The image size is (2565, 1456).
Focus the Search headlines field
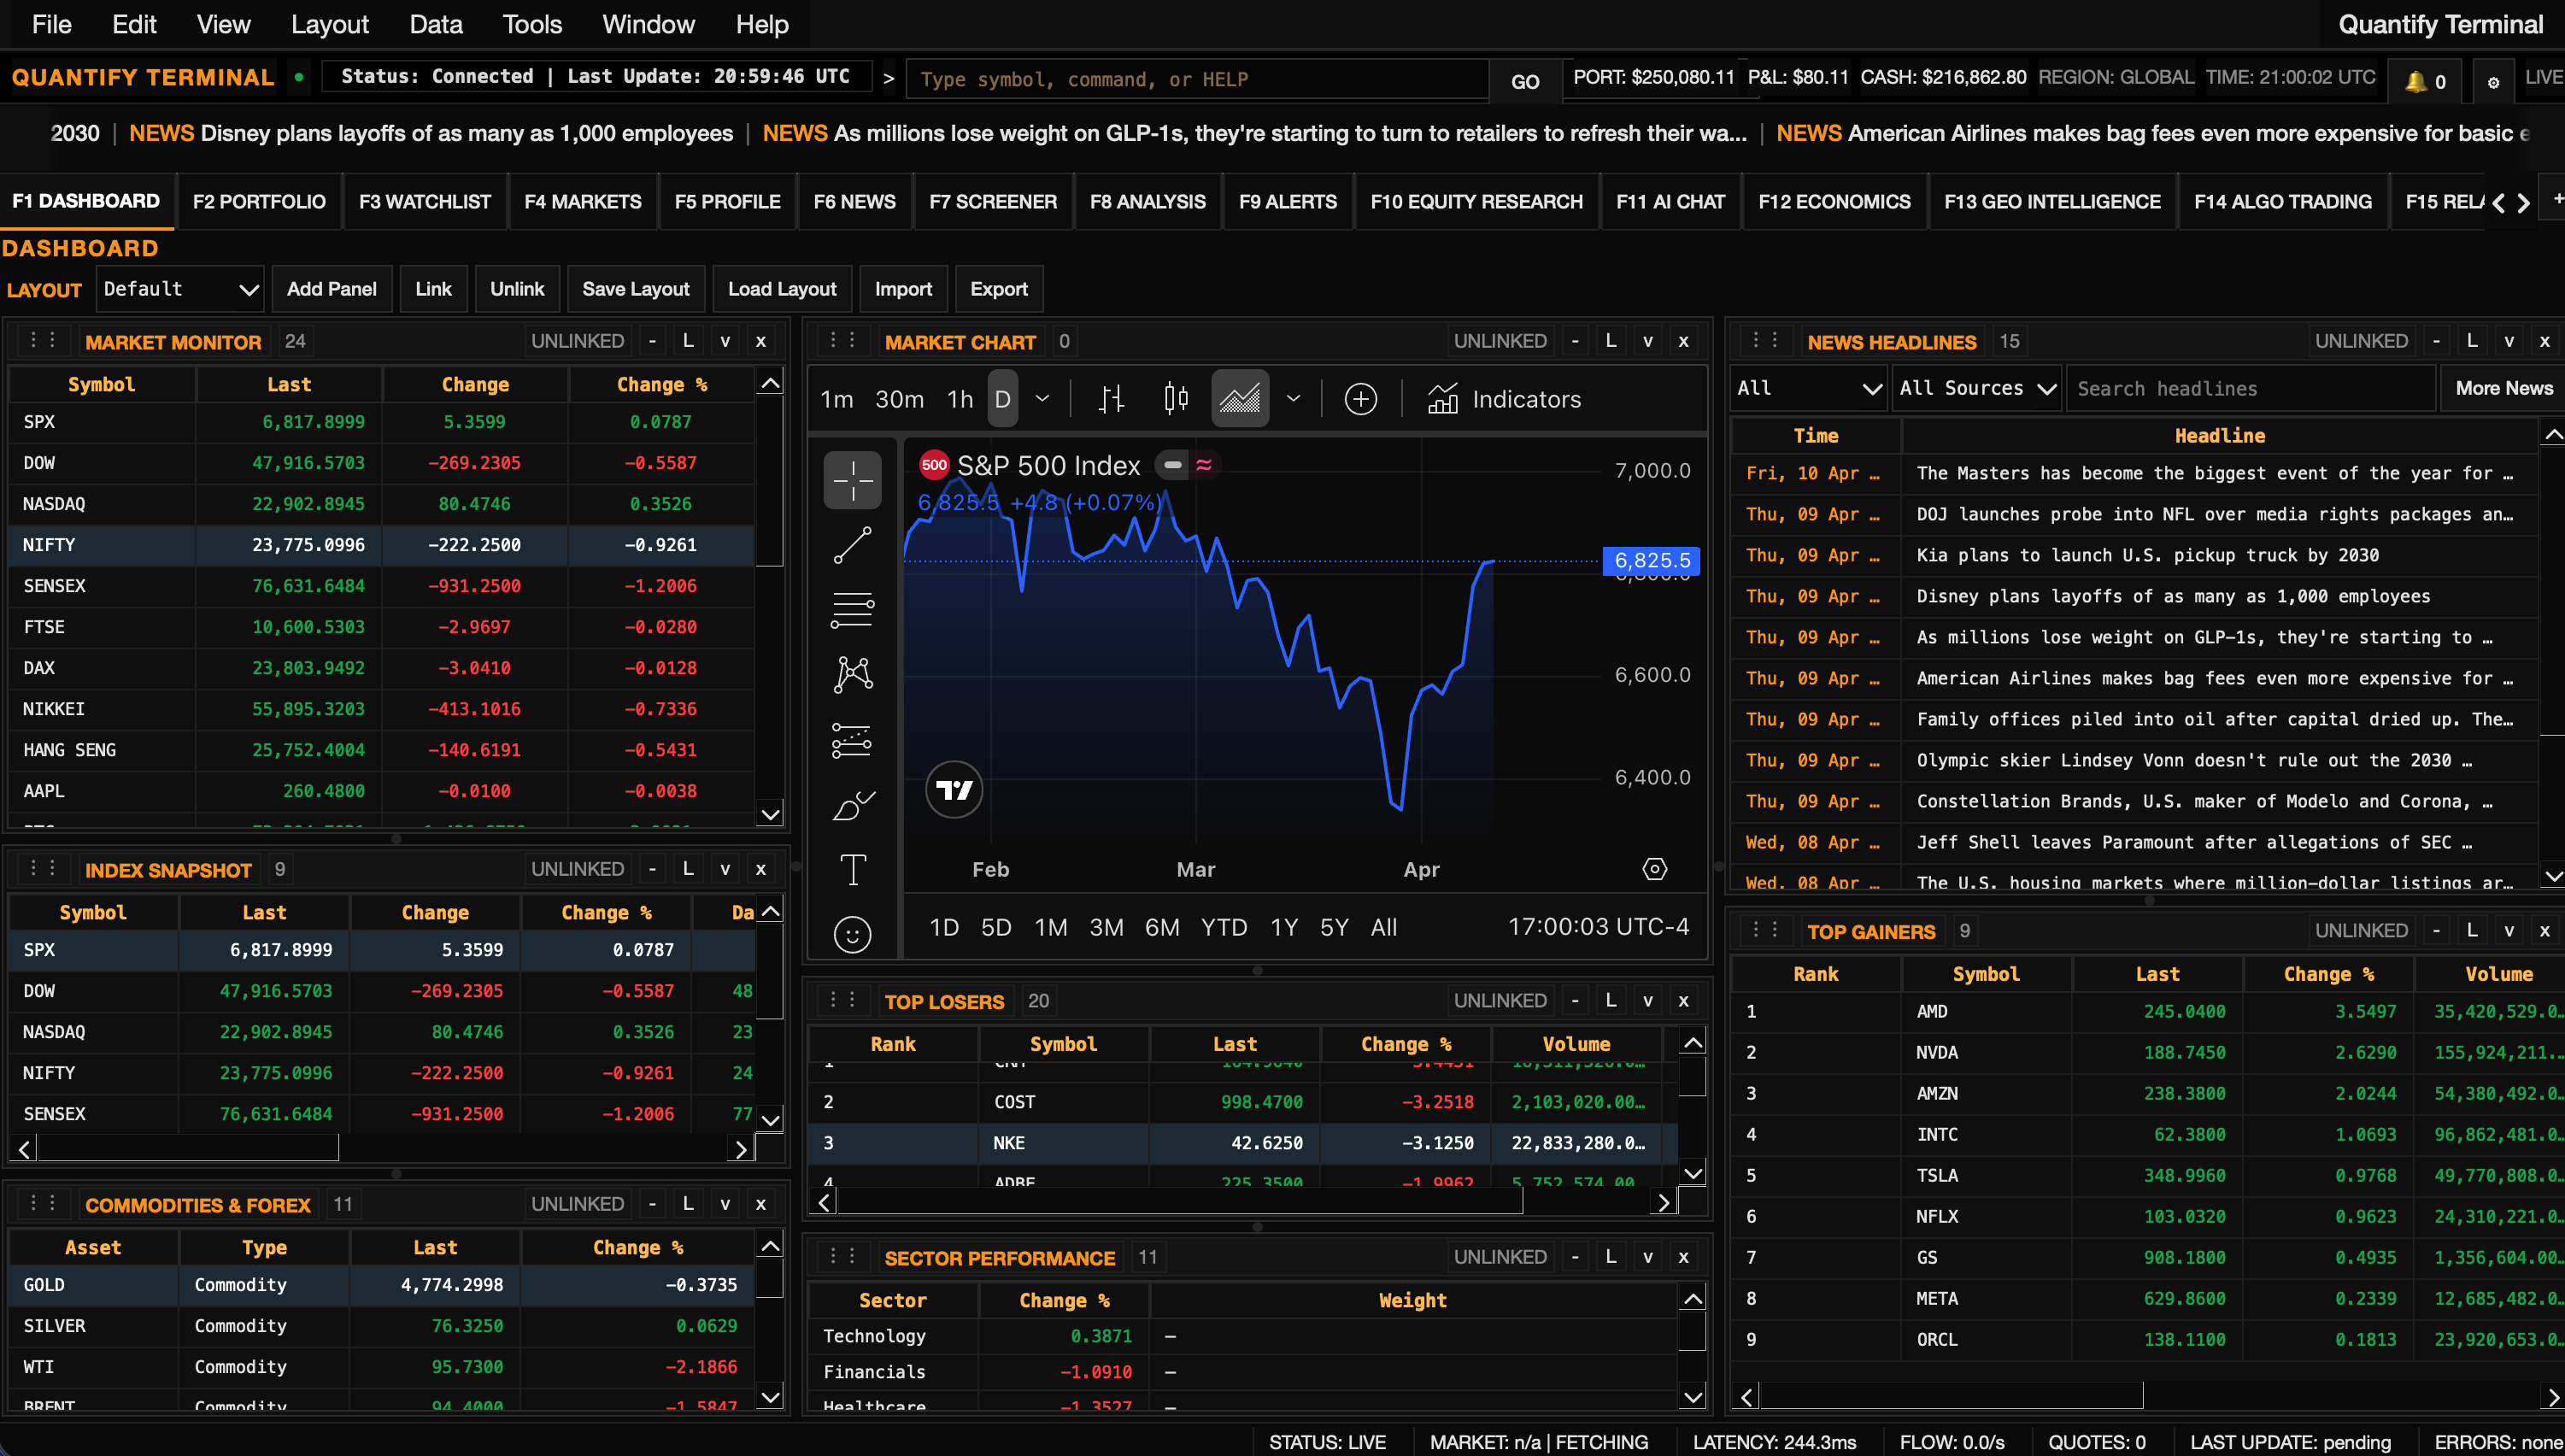pyautogui.click(x=2250, y=388)
